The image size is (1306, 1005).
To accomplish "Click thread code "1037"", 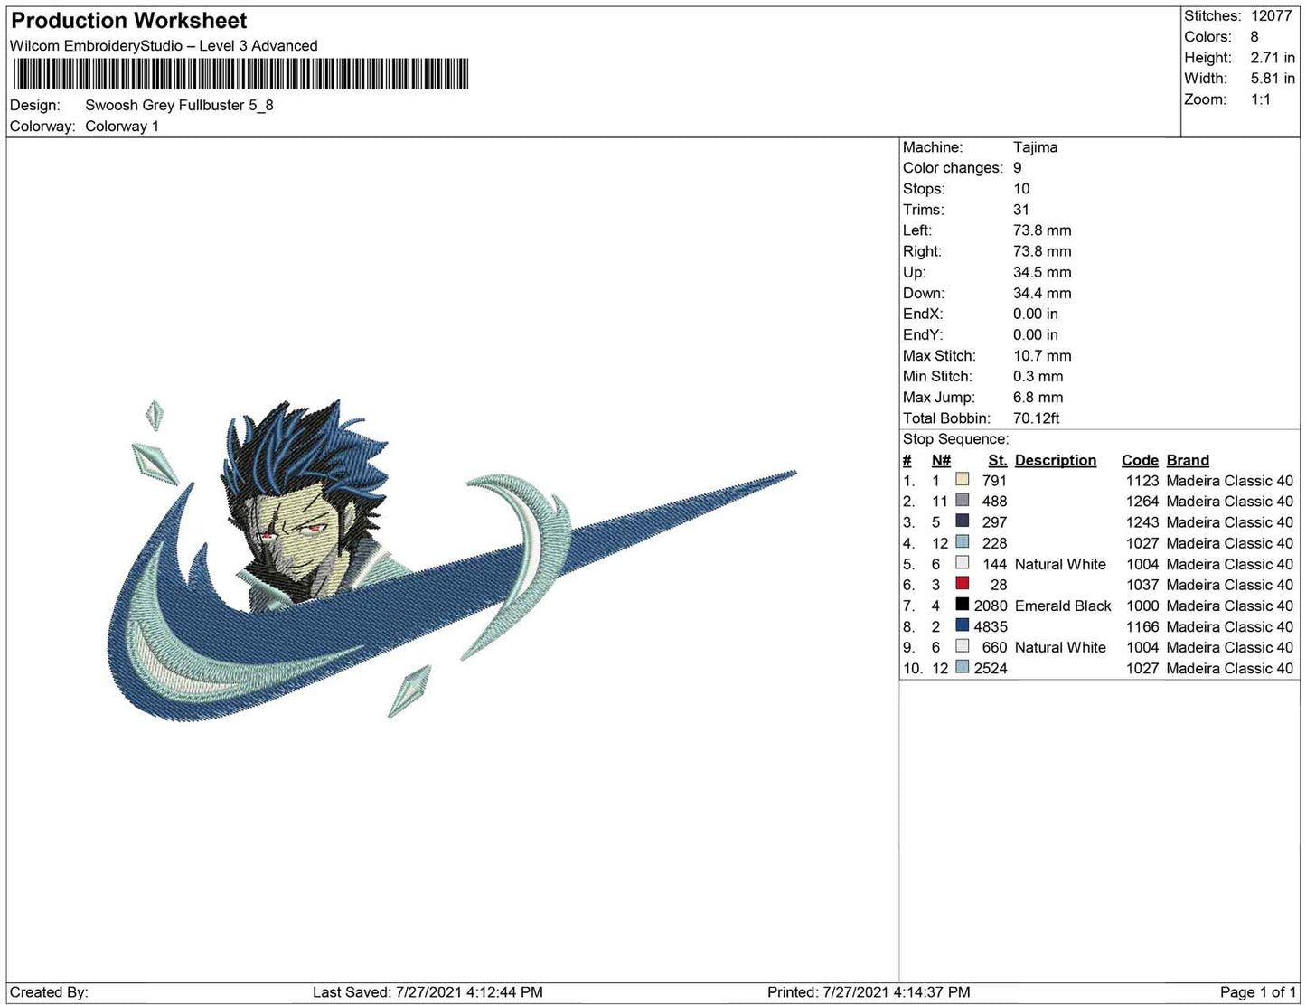I will pyautogui.click(x=1142, y=585).
